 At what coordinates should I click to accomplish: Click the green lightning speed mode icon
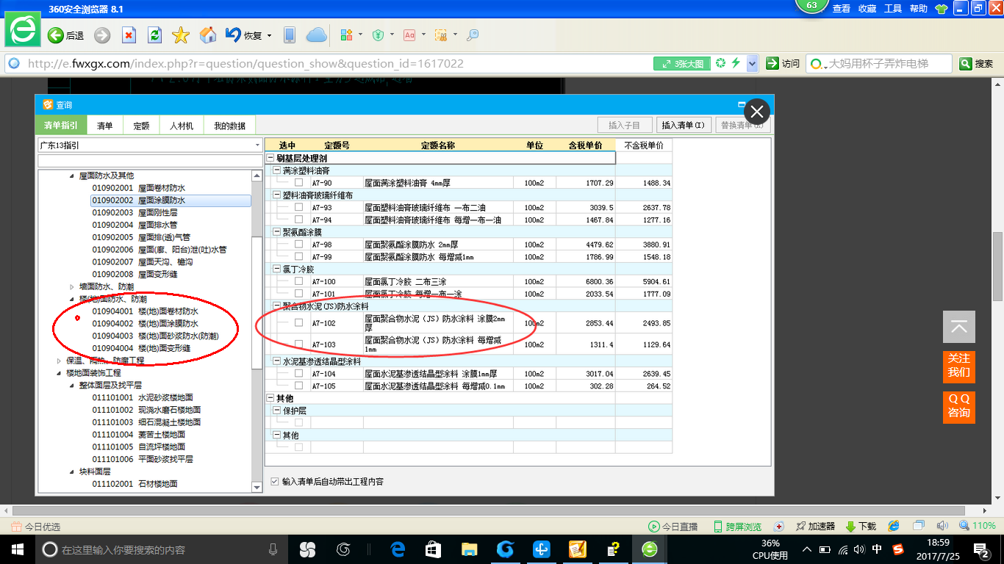(736, 63)
